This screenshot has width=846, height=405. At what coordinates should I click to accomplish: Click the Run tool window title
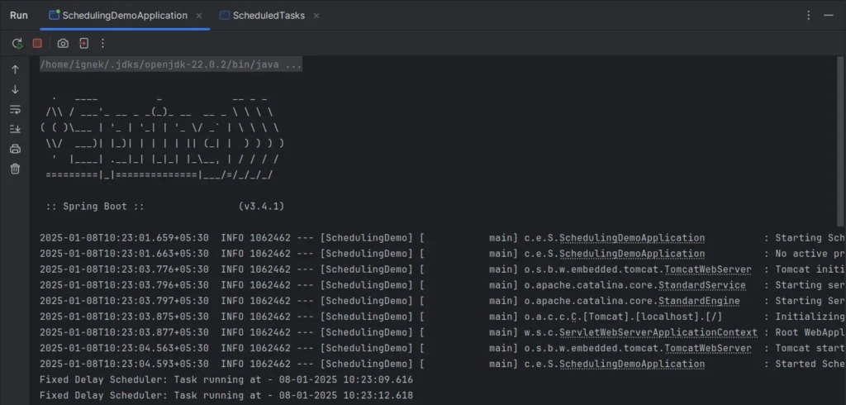(x=19, y=16)
